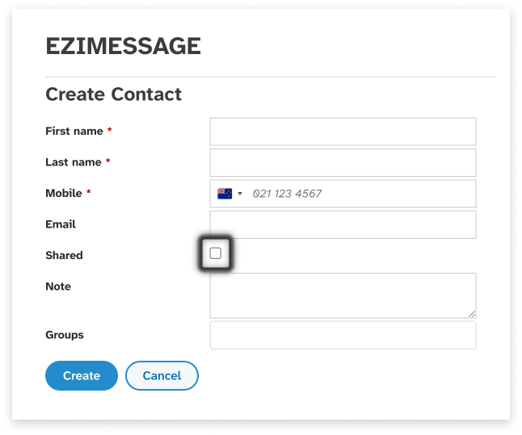
Task: Open the country code dropdown arrow
Action: point(240,194)
